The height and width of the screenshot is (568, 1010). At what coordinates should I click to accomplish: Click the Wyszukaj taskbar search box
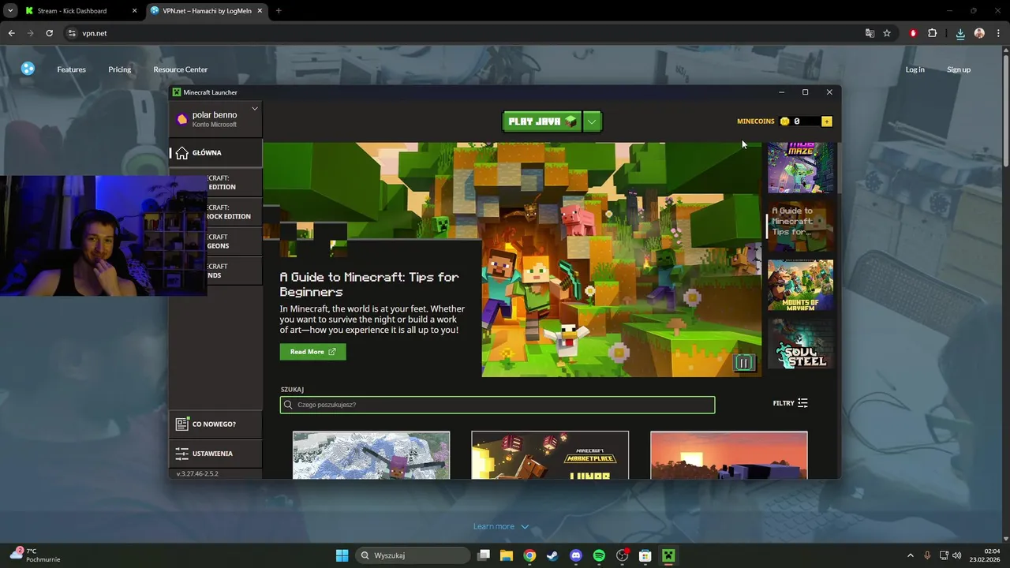[413, 555]
